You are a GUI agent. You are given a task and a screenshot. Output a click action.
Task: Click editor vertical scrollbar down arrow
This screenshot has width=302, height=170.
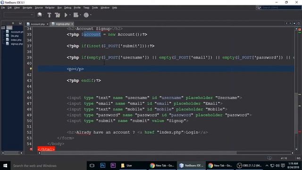pos(296,149)
